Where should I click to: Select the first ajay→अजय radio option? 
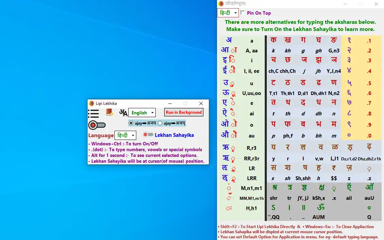coord(131,123)
